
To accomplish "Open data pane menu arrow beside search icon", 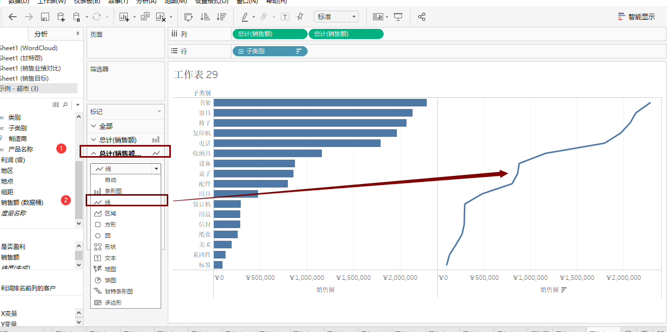I will tap(78, 104).
